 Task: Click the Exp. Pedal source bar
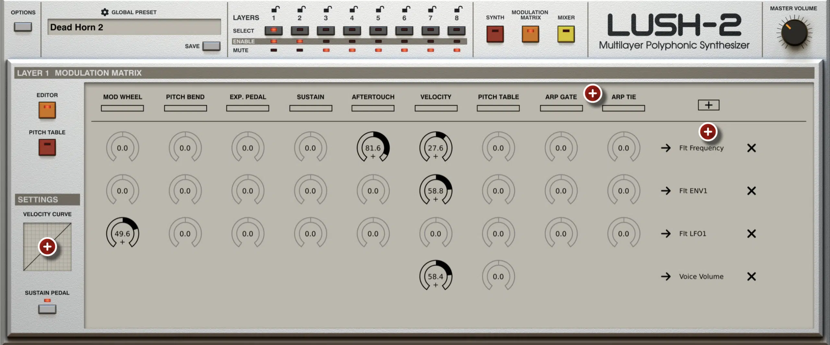pyautogui.click(x=248, y=108)
